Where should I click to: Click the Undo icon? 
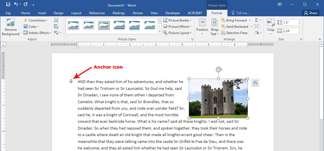16,4
